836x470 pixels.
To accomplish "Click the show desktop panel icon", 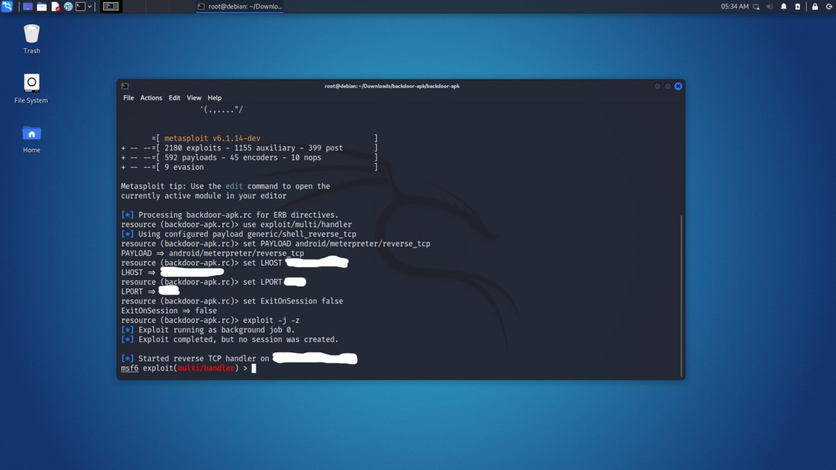I will point(28,6).
